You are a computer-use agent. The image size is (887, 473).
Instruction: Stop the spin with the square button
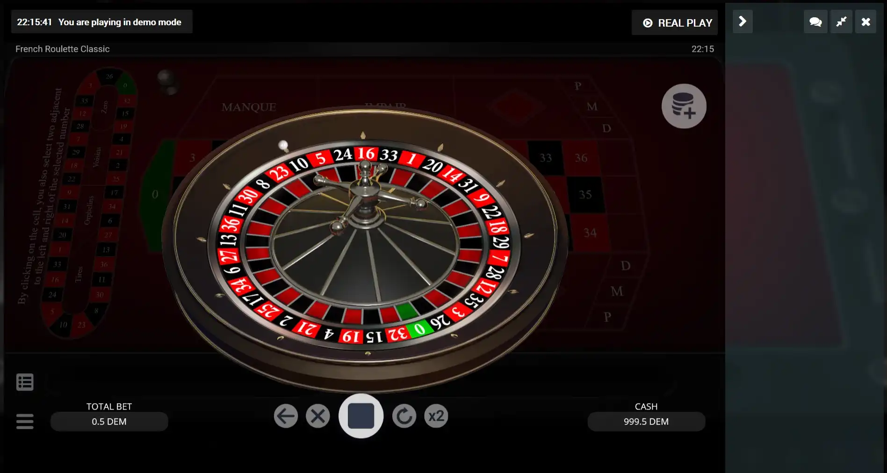[361, 416]
